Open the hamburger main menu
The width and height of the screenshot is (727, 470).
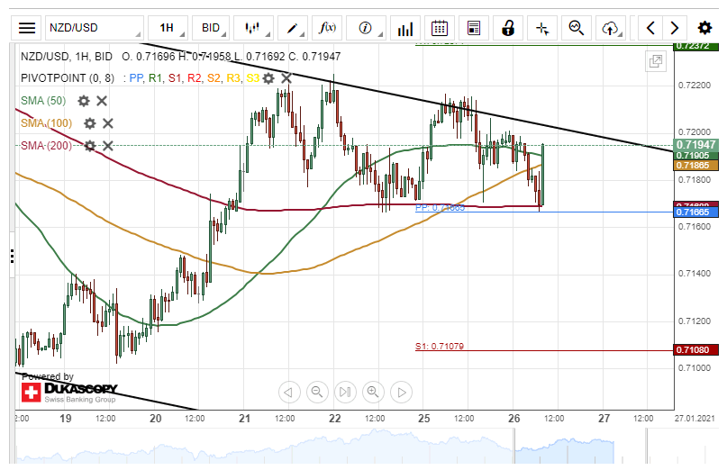tap(27, 28)
